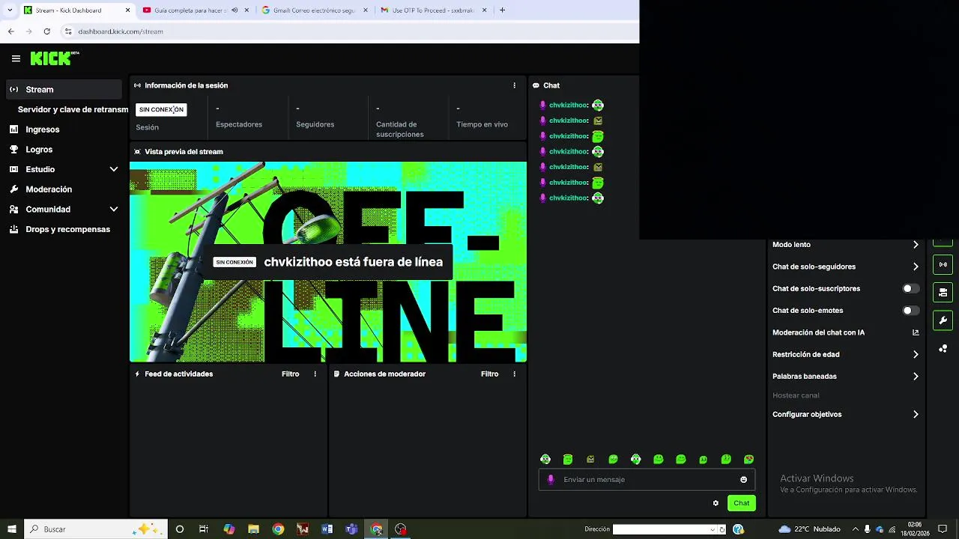This screenshot has width=959, height=539.
Task: Open Drops y recompensas in the sidebar
Action: coord(64,229)
